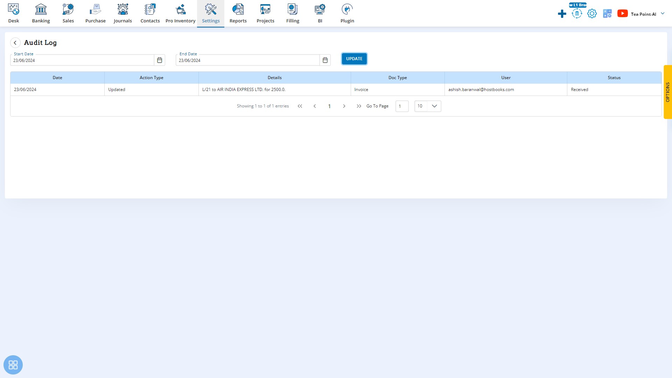Select the 23/06/2024 date cell in table
This screenshot has width=672, height=378.
coord(57,90)
